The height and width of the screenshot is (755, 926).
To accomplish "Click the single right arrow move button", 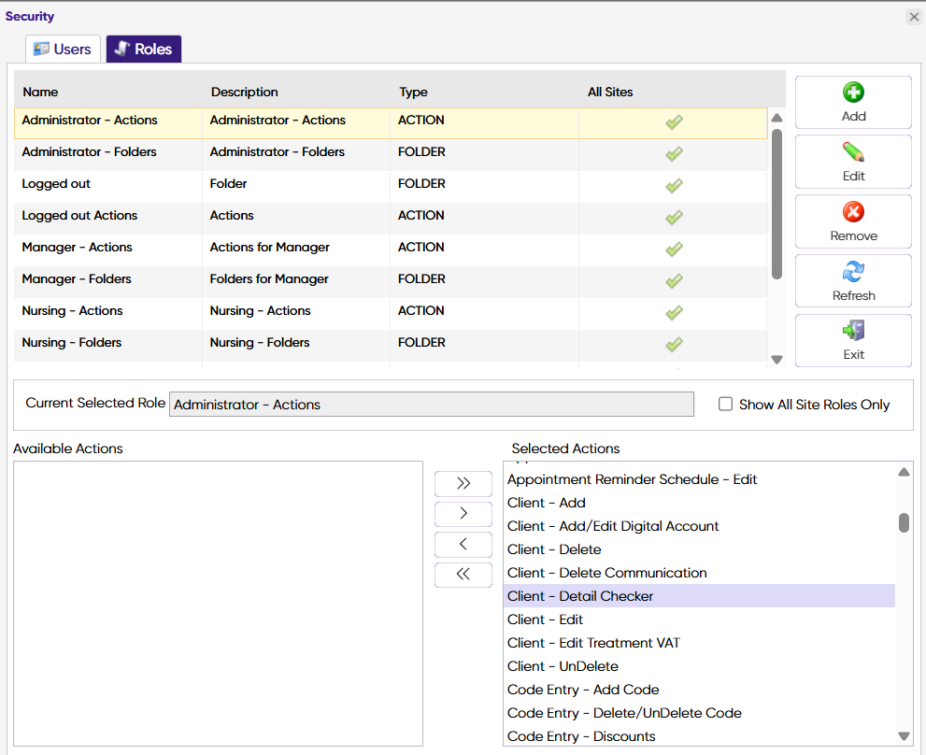I will tap(463, 513).
